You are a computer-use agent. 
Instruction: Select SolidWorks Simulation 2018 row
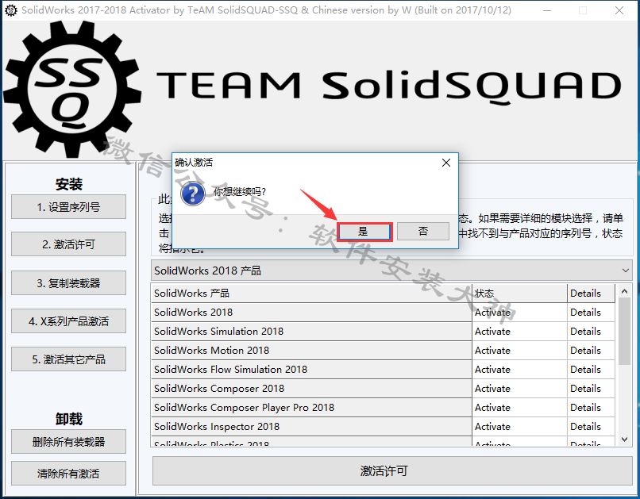[x=311, y=332]
